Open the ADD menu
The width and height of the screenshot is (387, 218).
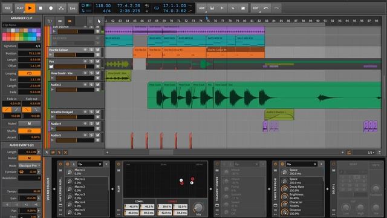coord(201,8)
